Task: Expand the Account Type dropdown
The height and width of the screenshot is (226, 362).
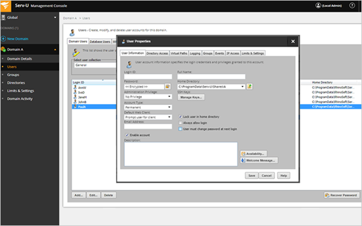Action: (x=148, y=107)
